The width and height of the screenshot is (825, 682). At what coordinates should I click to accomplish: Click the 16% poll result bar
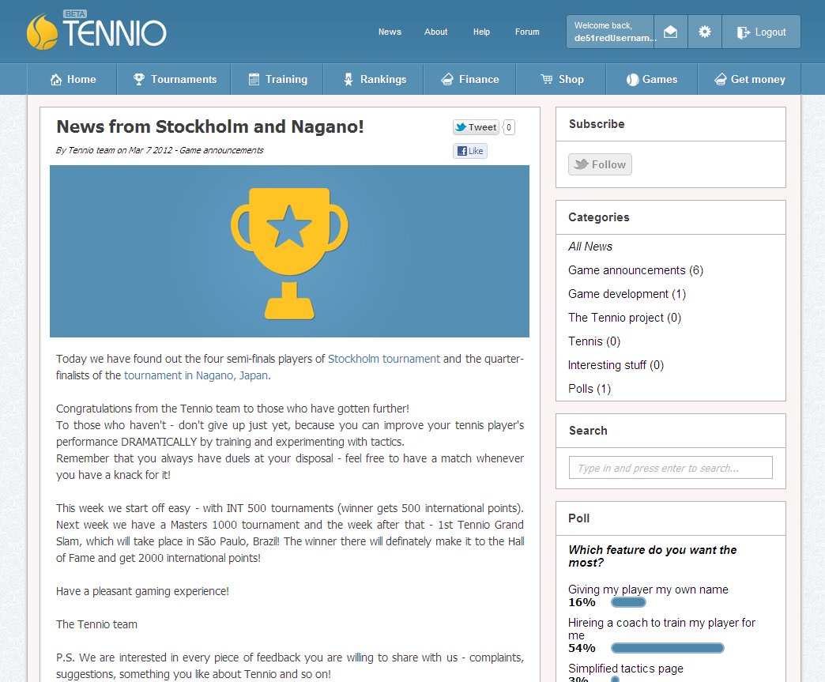pyautogui.click(x=628, y=602)
